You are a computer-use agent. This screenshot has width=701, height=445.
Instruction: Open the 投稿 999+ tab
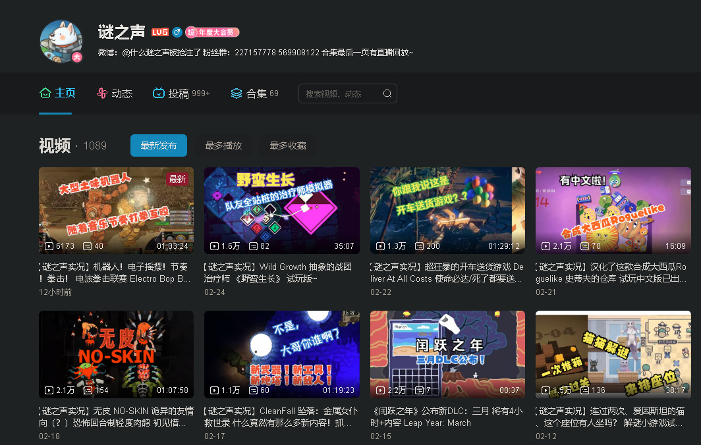point(181,93)
